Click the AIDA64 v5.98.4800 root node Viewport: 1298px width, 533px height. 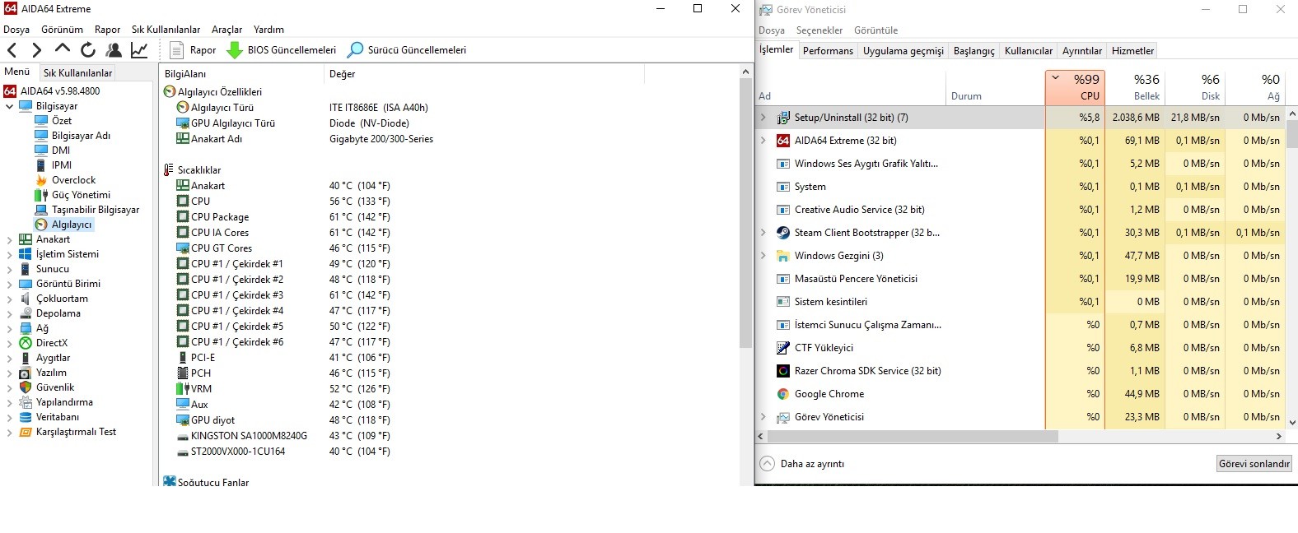[52, 91]
